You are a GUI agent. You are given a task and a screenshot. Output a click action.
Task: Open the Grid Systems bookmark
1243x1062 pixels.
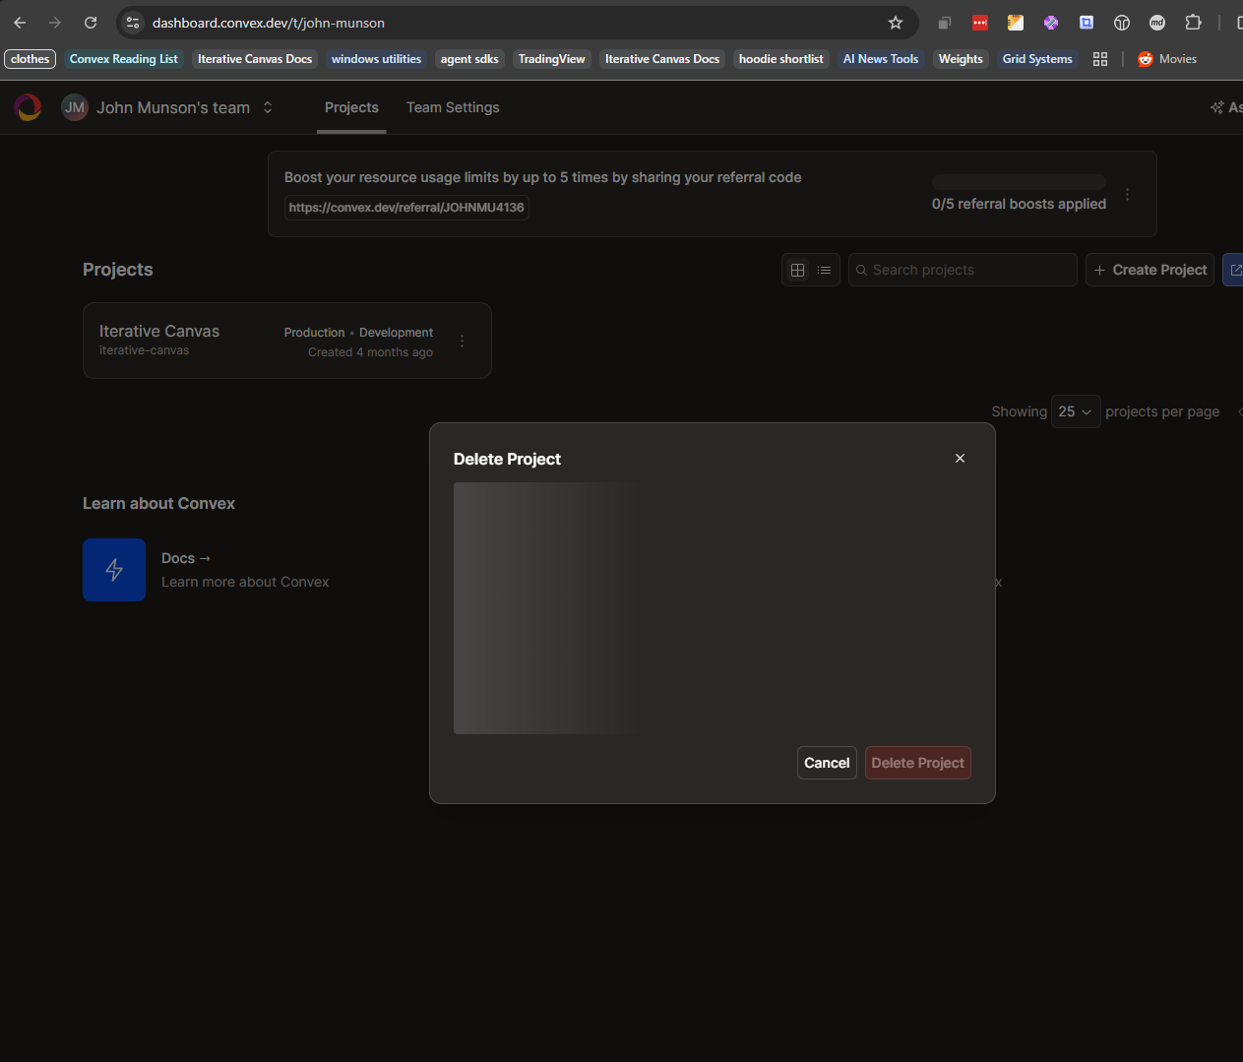coord(1037,59)
